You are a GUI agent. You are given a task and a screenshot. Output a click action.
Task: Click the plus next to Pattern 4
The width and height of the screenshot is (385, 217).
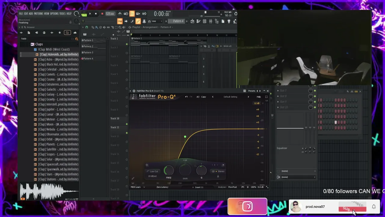click(187, 21)
